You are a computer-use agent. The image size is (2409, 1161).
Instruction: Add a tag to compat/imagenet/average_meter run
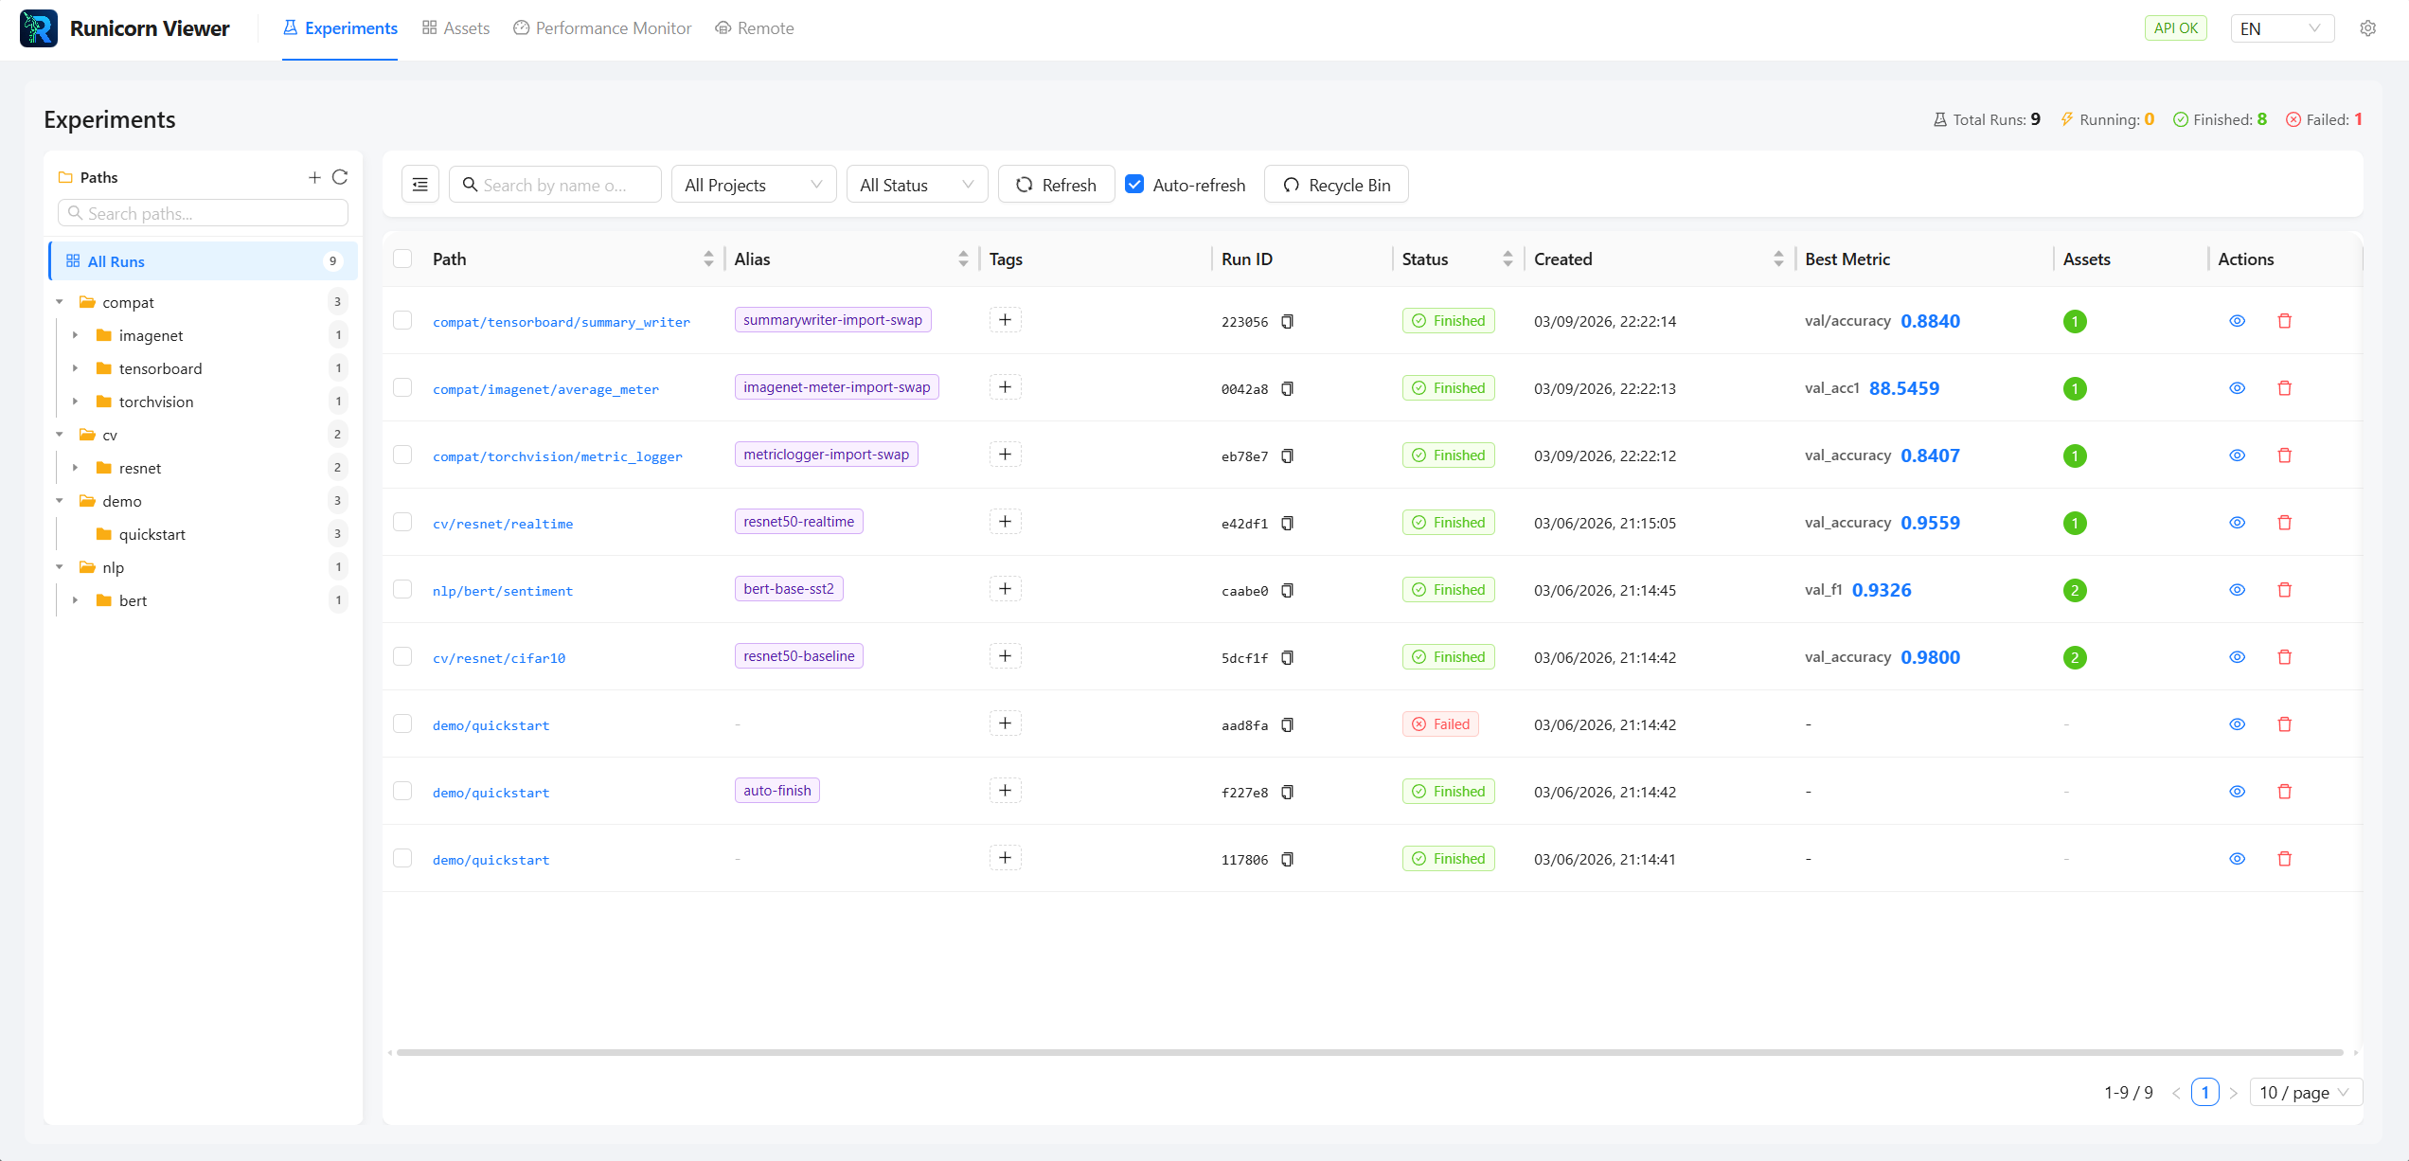(1005, 387)
